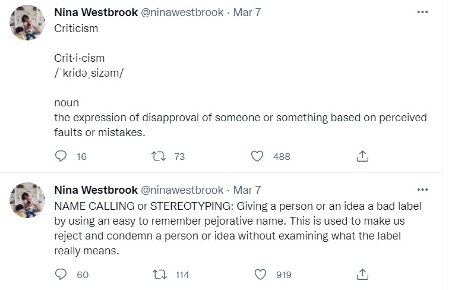Retweet the Criticism definition tweet
The image size is (452, 290).
coord(159,156)
